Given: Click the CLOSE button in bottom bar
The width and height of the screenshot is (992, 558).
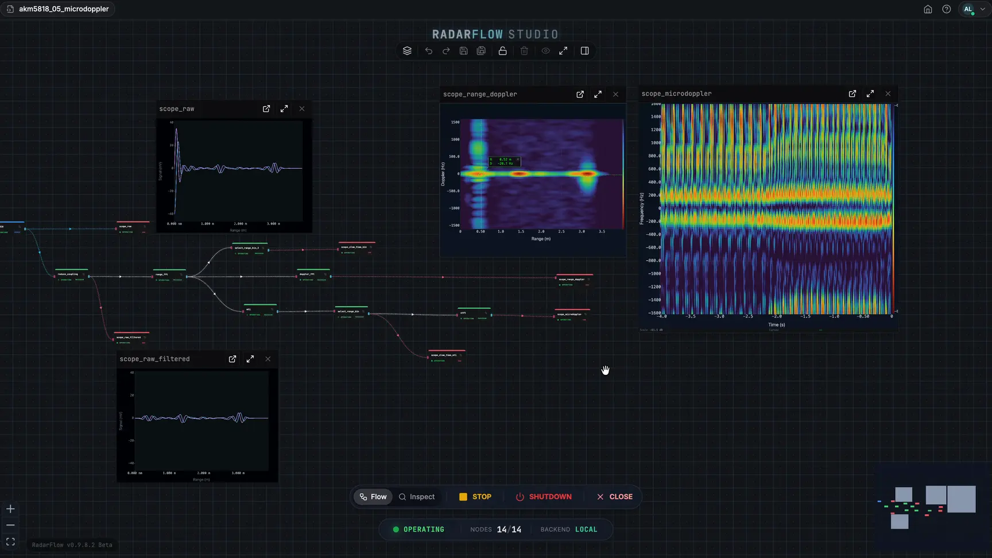Looking at the screenshot, I should click(x=615, y=497).
